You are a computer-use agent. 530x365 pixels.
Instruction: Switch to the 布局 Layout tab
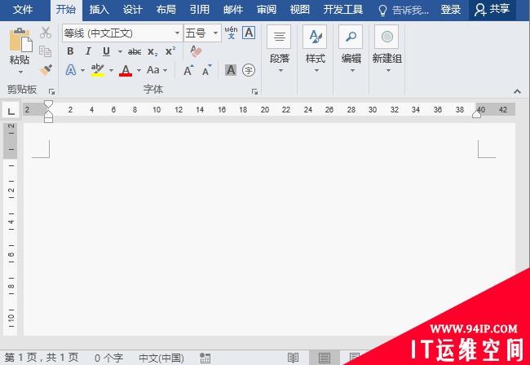(166, 10)
